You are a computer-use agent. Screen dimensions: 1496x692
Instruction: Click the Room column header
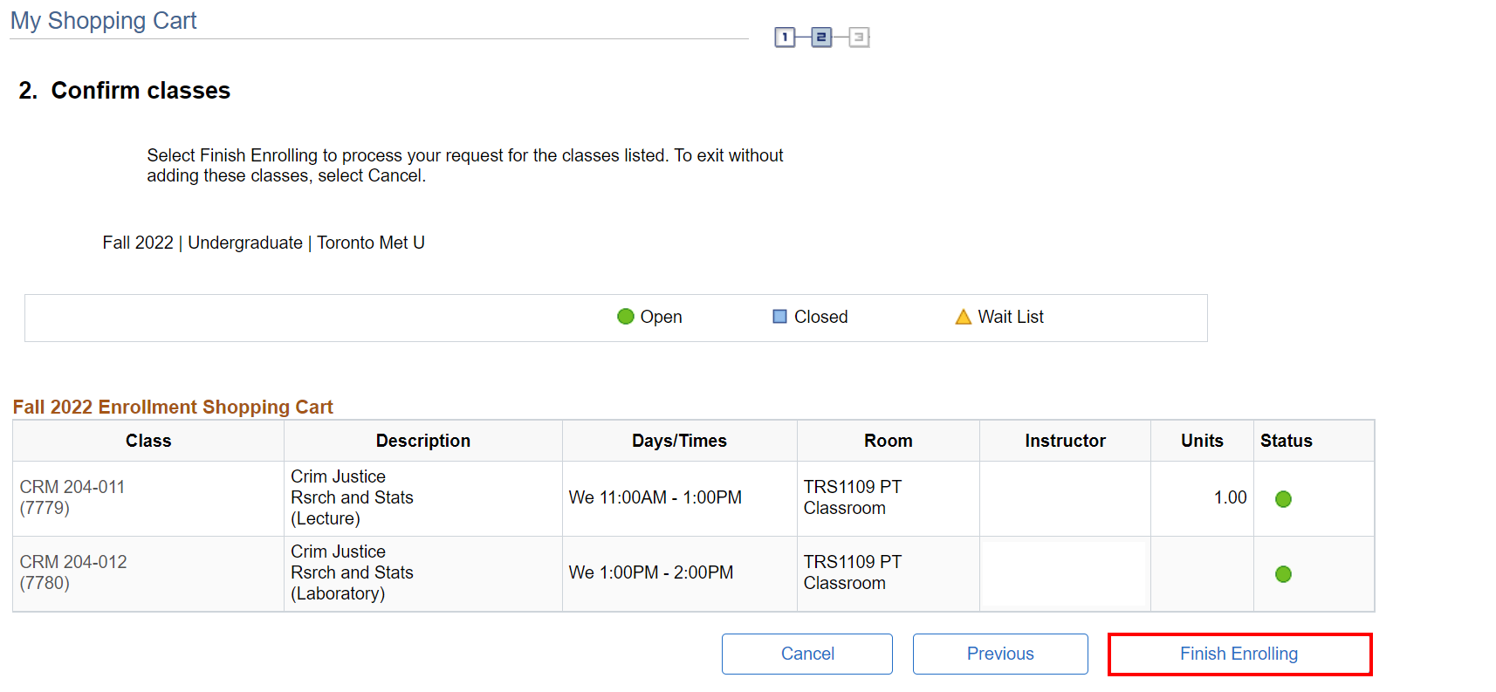coord(888,441)
